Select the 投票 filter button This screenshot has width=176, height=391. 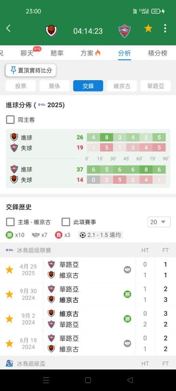(x=21, y=86)
